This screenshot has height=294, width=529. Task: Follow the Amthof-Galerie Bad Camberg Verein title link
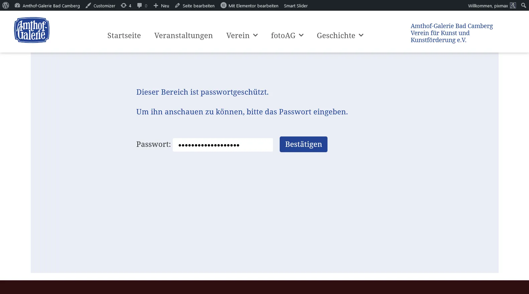[452, 33]
